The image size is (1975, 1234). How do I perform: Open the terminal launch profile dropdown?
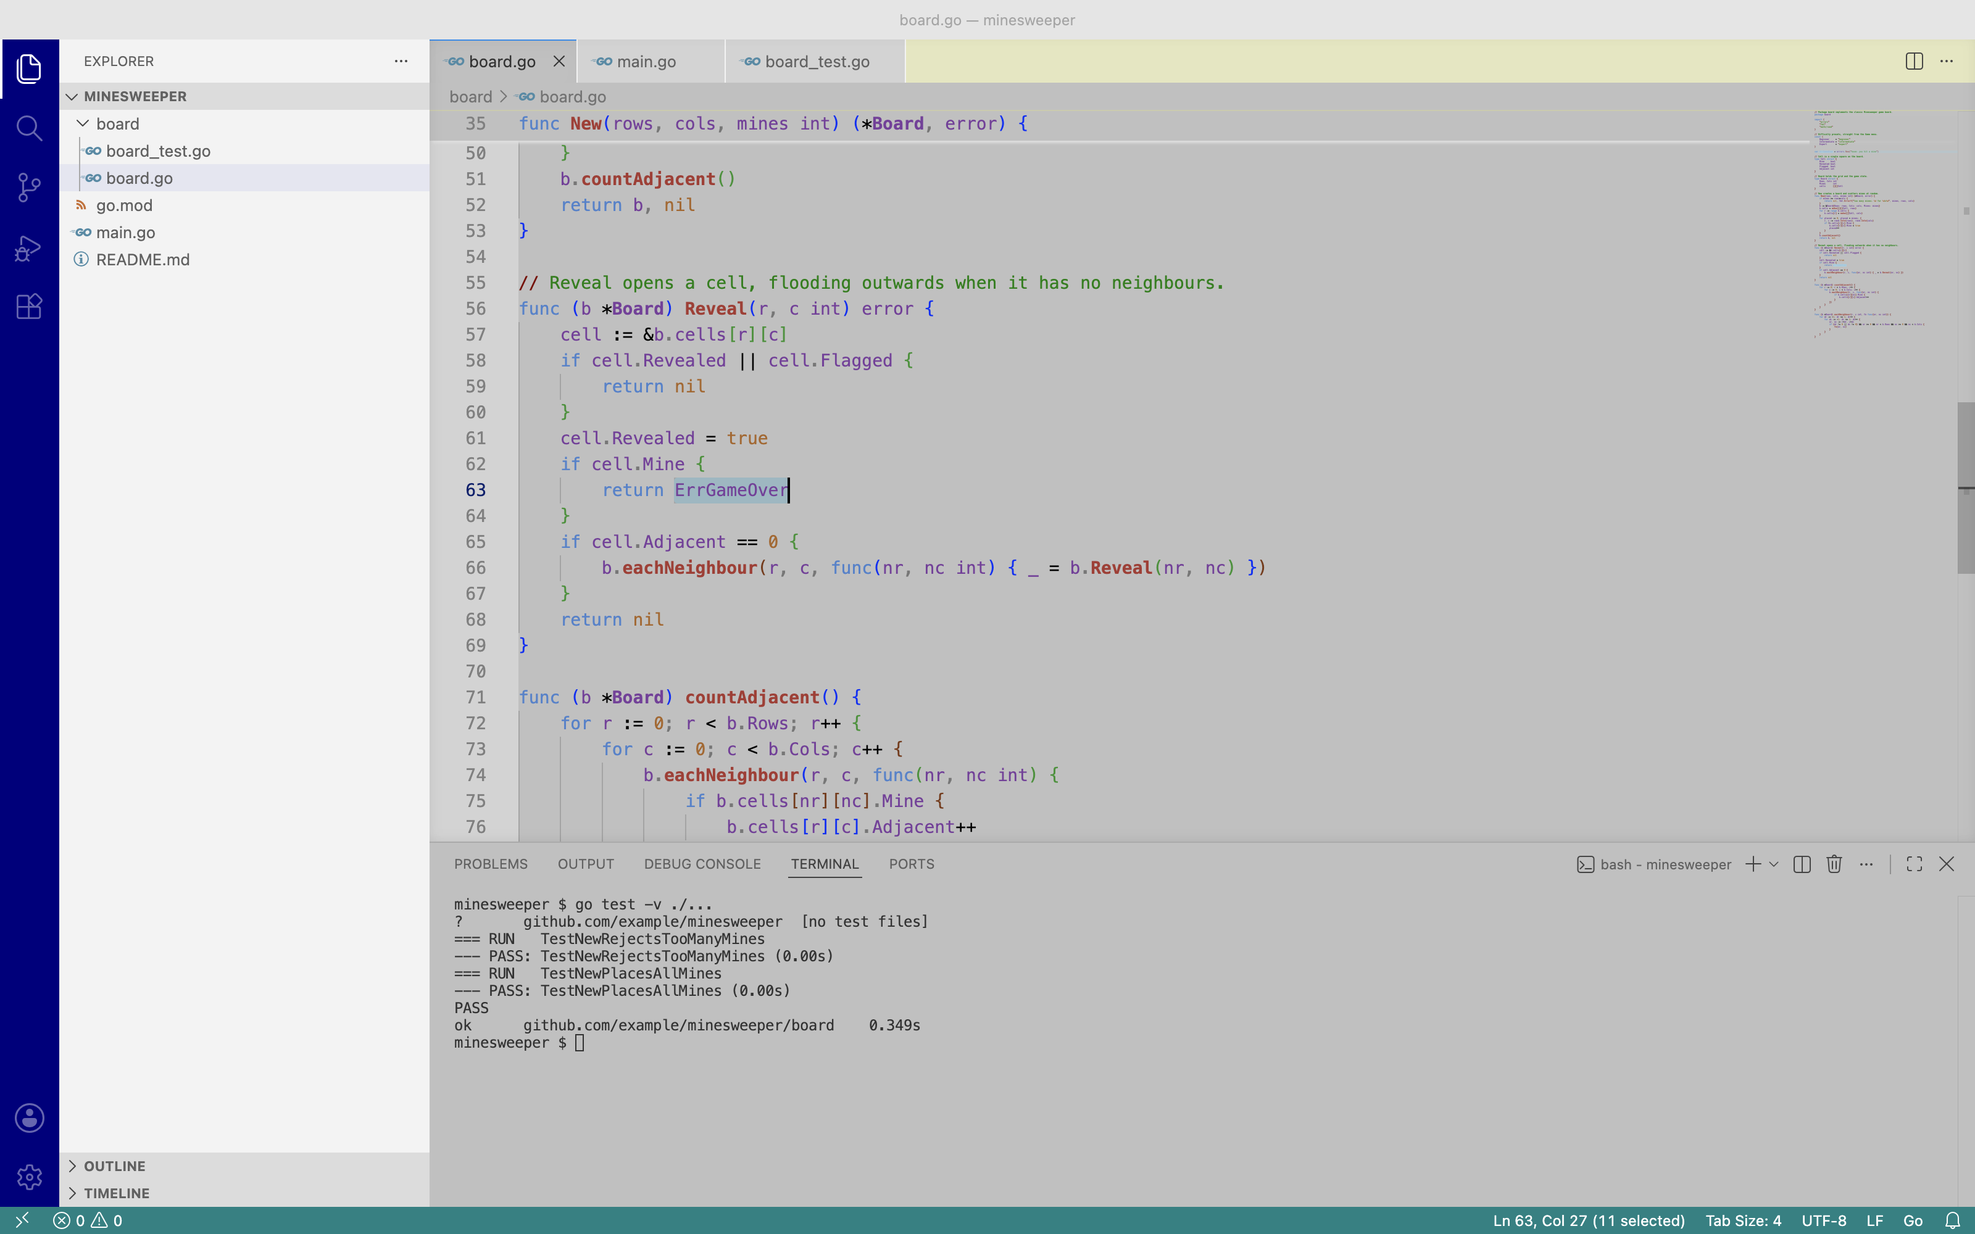[x=1773, y=864]
